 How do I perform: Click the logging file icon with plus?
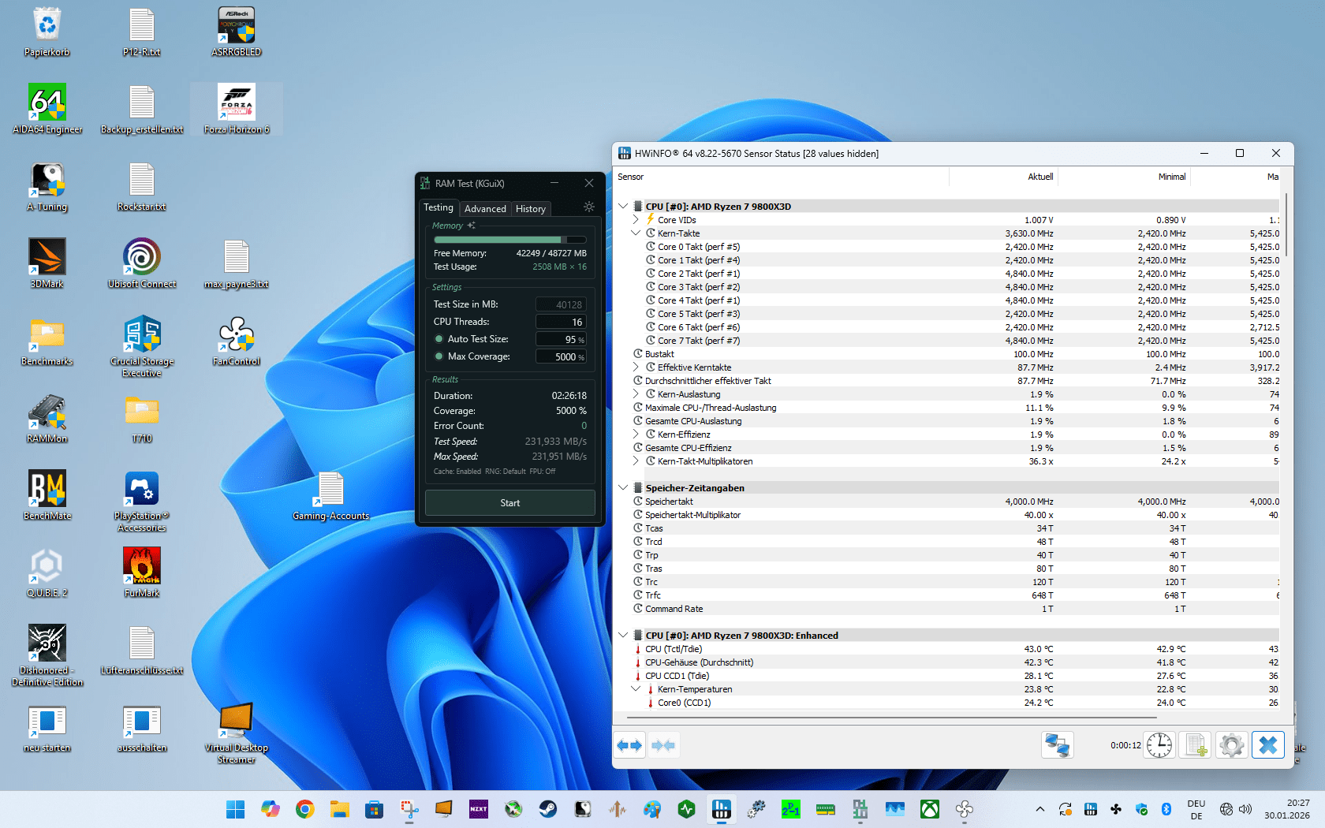[x=1196, y=745]
